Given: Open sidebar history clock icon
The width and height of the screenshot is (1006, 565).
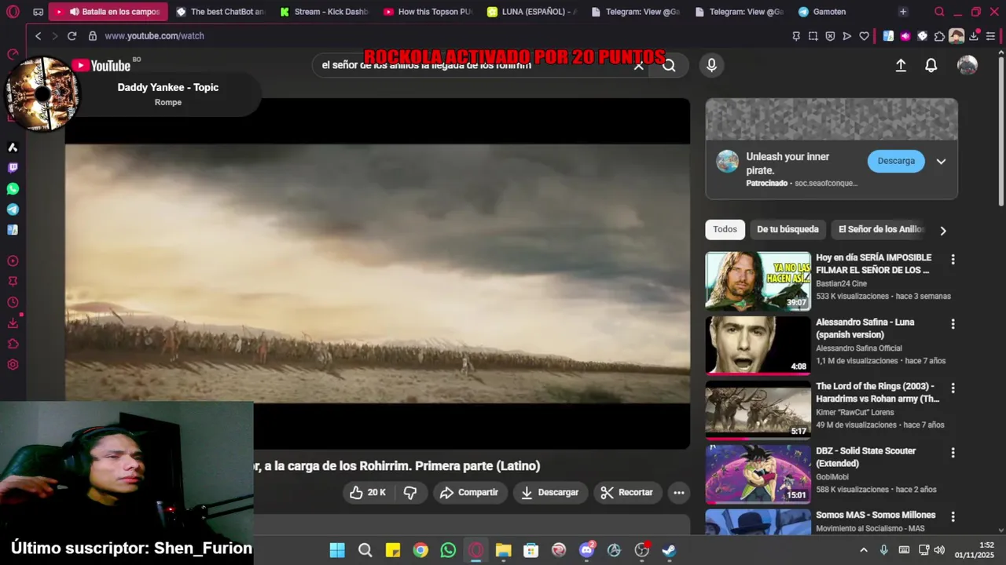Looking at the screenshot, I should pos(13,303).
